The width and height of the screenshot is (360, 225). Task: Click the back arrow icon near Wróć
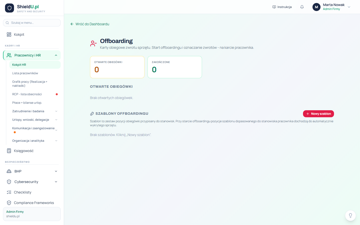(x=72, y=24)
